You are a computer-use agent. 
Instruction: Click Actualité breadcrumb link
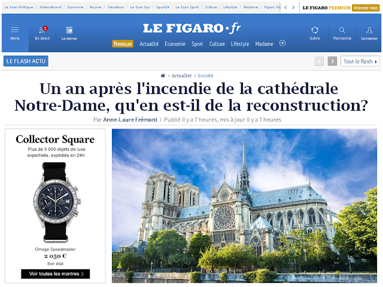(181, 76)
